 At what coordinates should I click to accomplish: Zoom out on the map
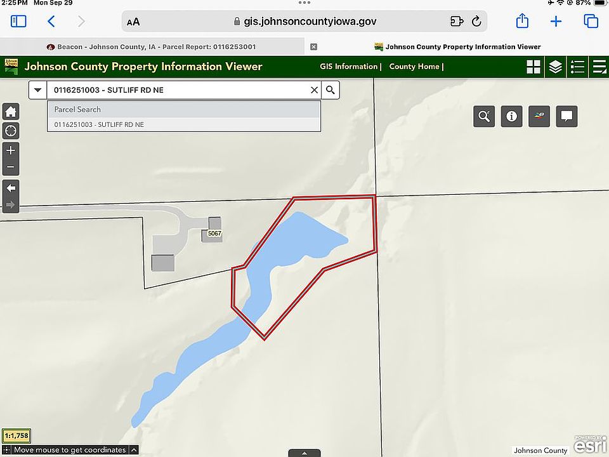point(11,168)
